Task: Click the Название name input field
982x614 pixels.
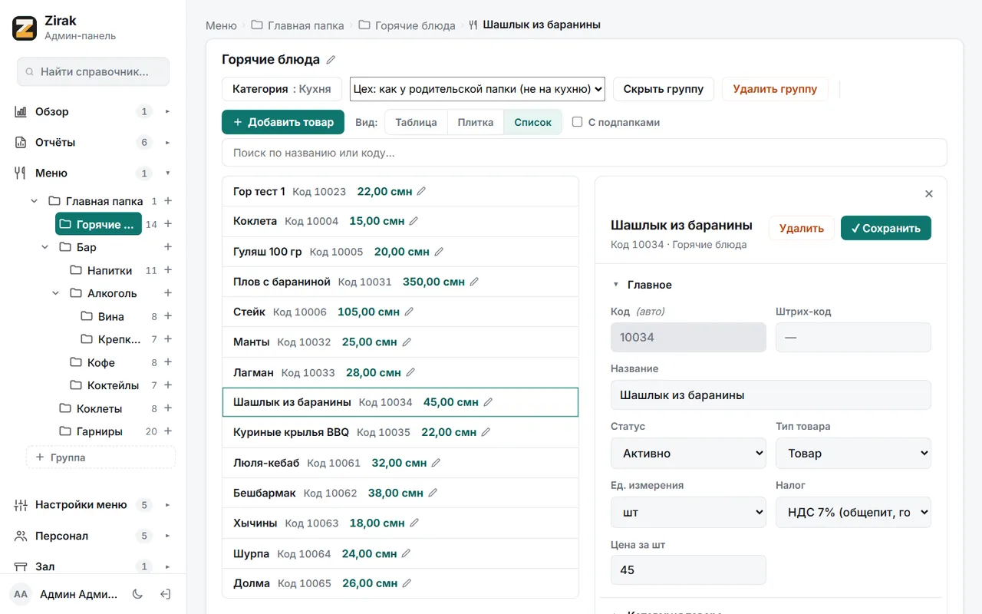Action: point(771,395)
